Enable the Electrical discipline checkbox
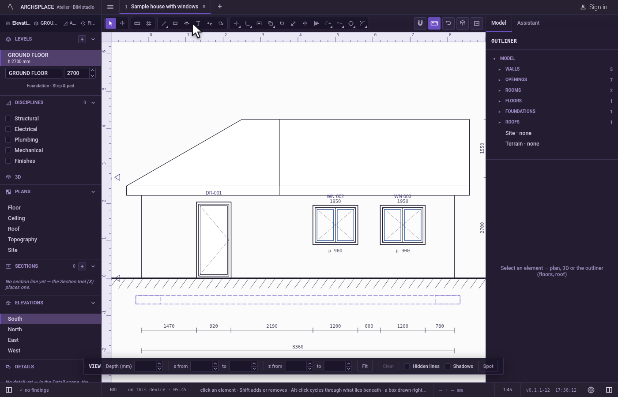The height and width of the screenshot is (397, 618). click(8, 129)
